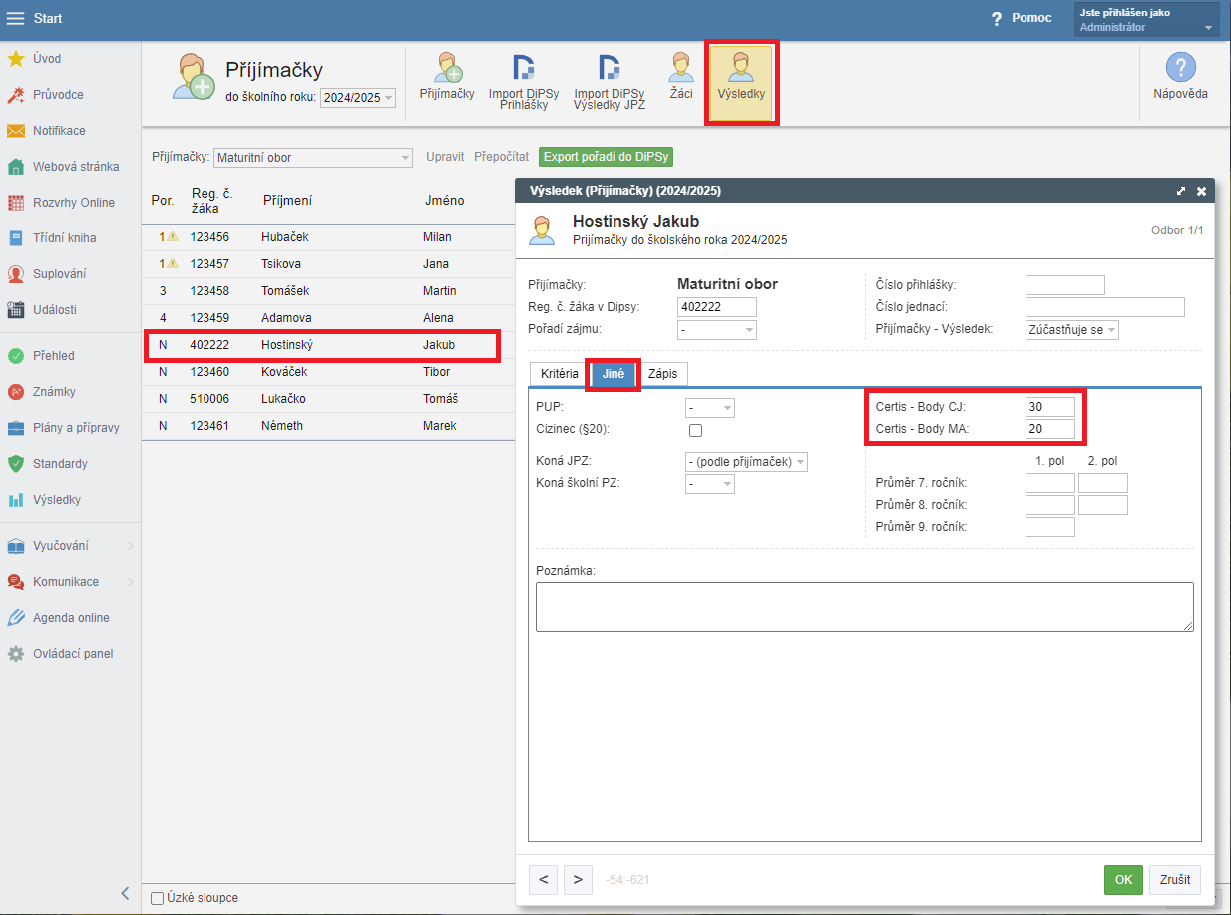Screen dimensions: 1231x915
Task: Open the Ovládací panel gear icon
Action: pos(16,654)
